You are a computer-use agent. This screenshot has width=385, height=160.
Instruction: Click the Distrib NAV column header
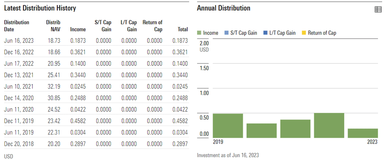[53, 26]
